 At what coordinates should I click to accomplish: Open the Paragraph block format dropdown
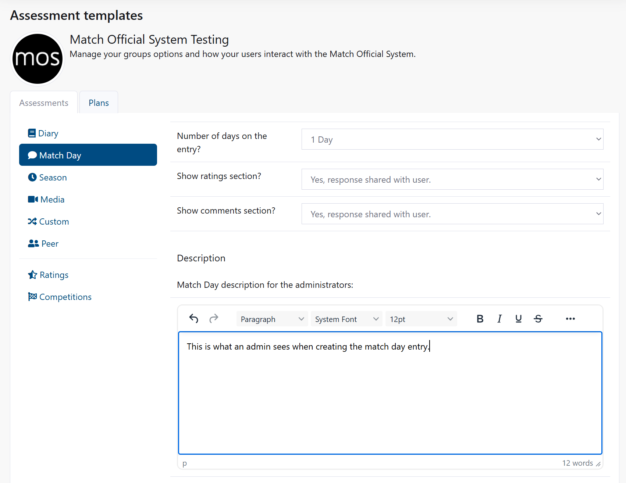click(x=272, y=319)
